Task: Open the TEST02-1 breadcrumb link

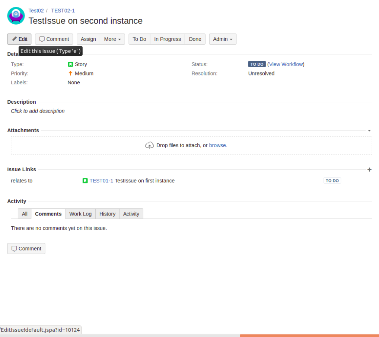Action: click(x=63, y=11)
